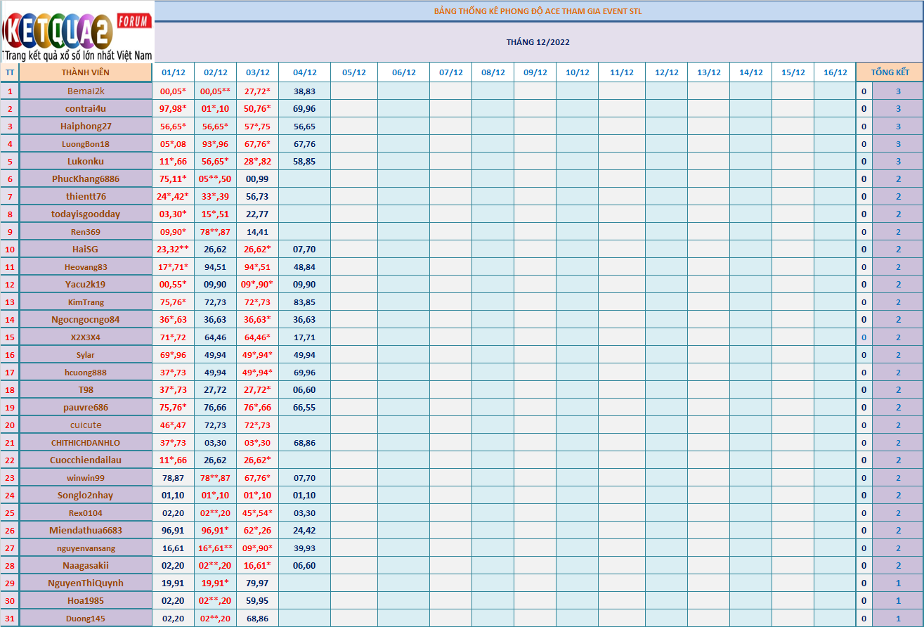Open member name PhucKhang6886
Screen dimensions: 924x627
pos(86,179)
